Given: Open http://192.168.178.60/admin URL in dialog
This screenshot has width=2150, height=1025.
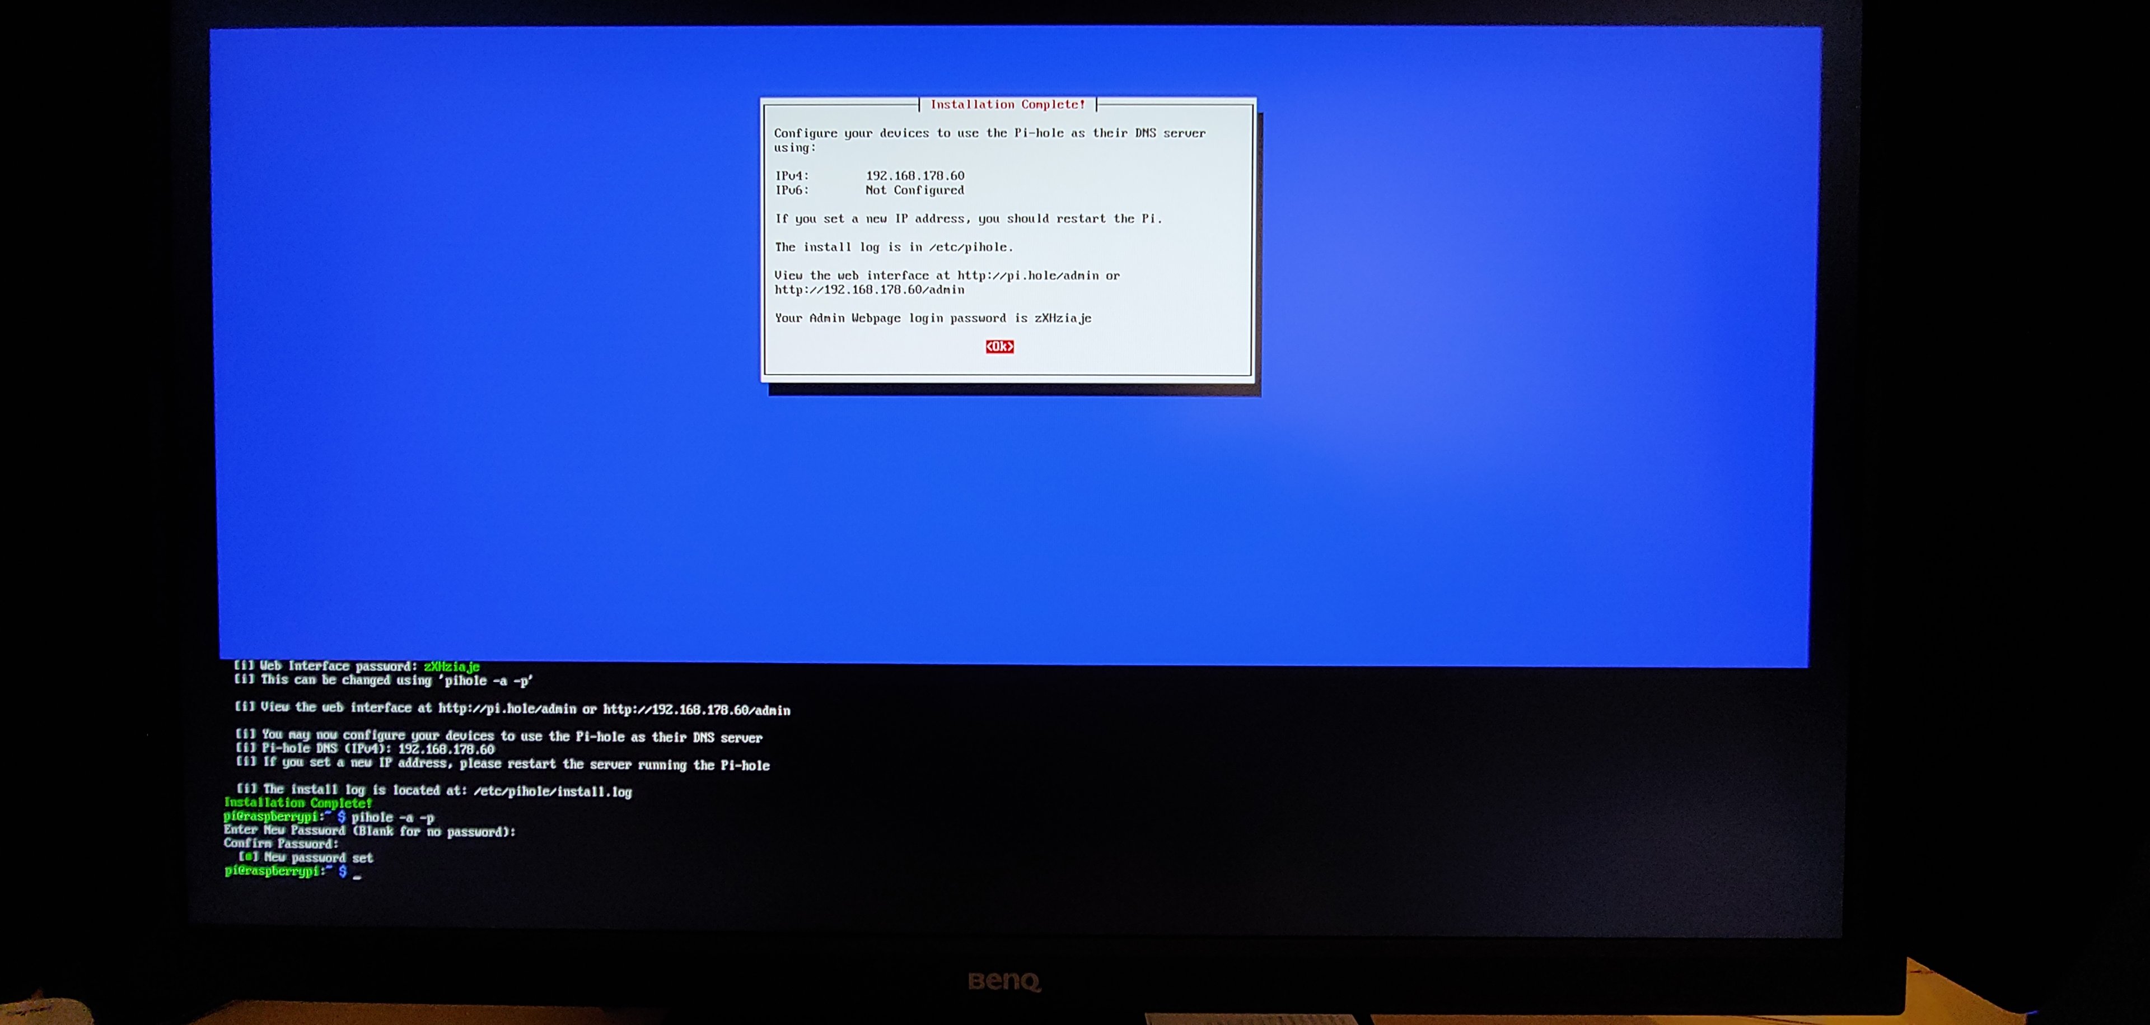Looking at the screenshot, I should pos(869,290).
